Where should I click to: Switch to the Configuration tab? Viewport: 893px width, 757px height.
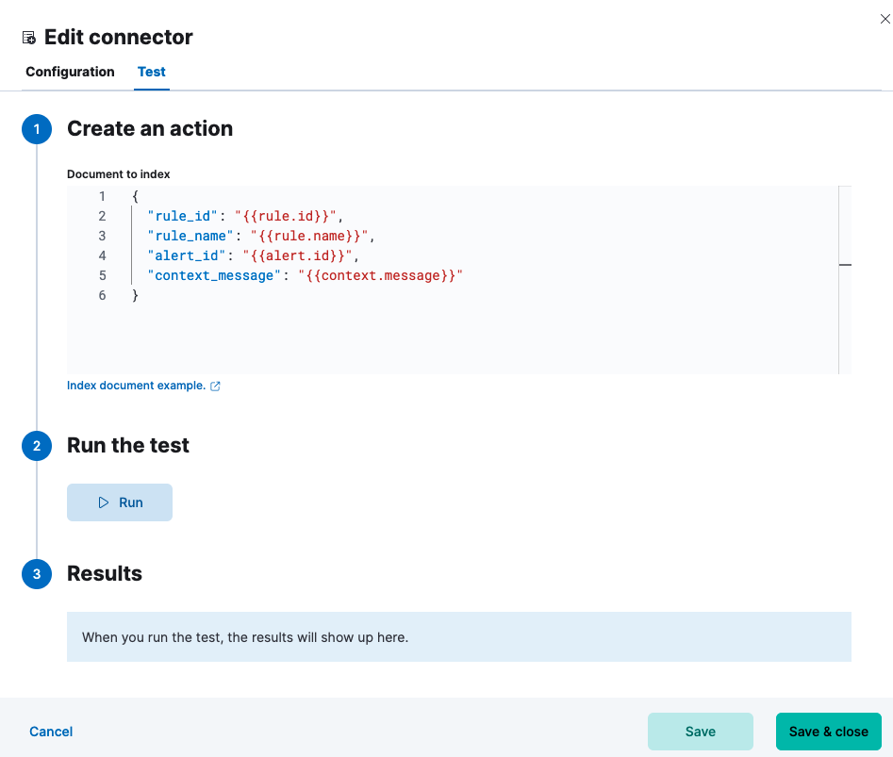click(x=70, y=72)
